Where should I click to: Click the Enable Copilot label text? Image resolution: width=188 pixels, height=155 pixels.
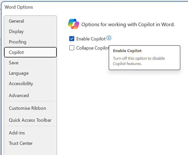91,39
